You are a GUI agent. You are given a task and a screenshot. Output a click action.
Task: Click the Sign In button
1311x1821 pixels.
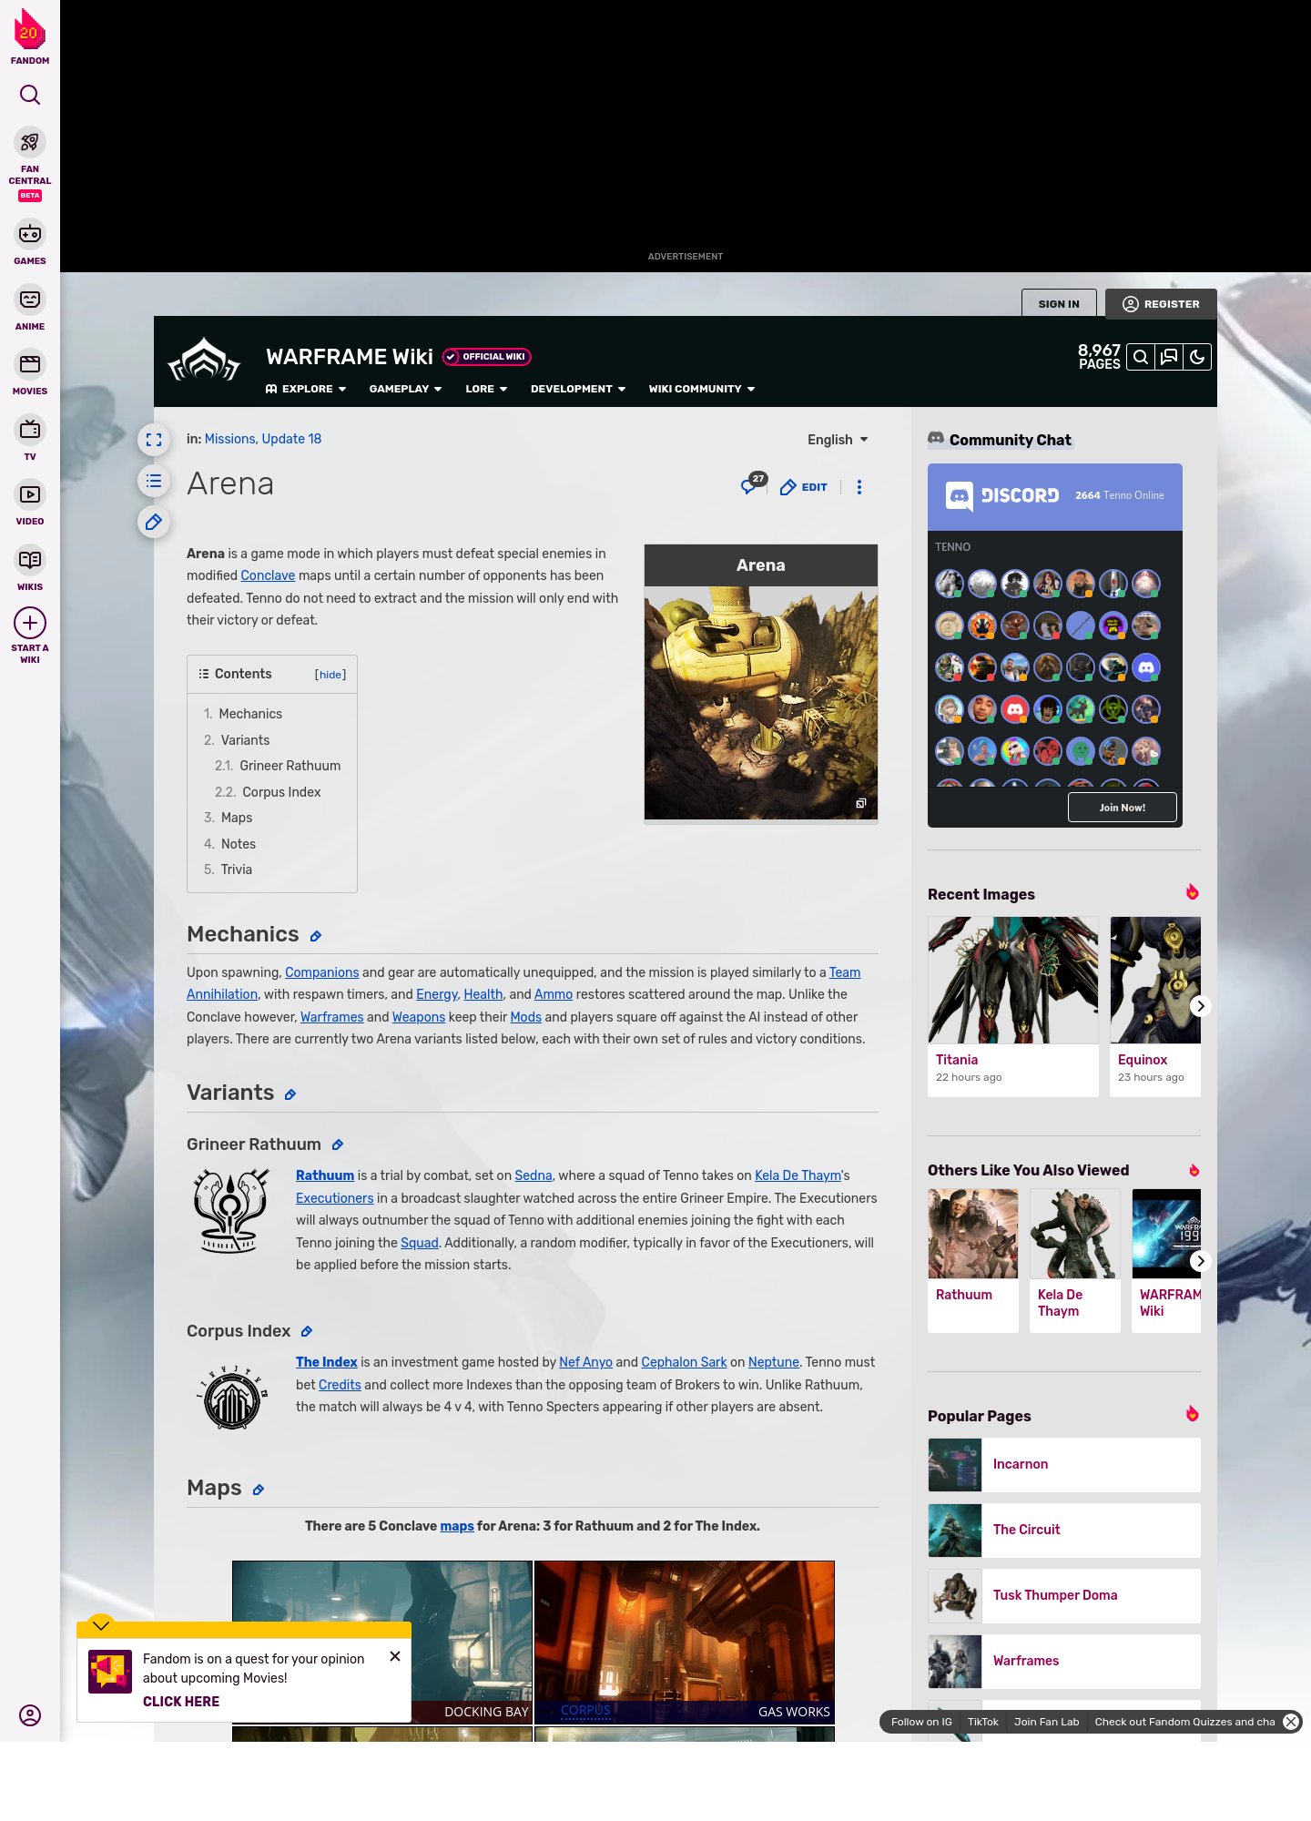(x=1059, y=304)
